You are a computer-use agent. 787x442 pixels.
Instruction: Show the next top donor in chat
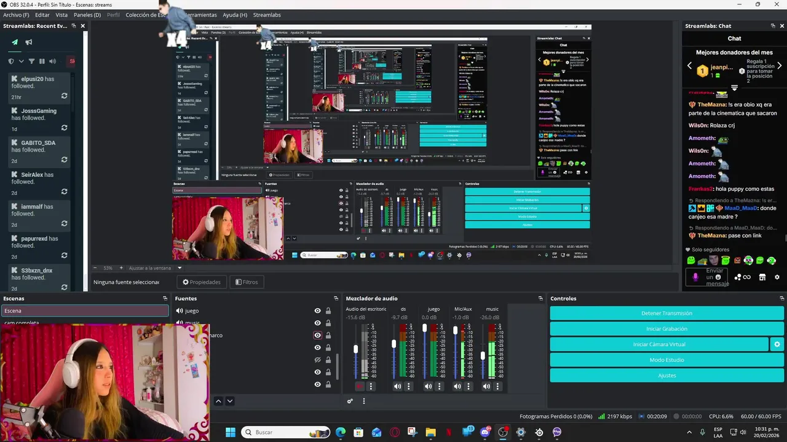(779, 66)
